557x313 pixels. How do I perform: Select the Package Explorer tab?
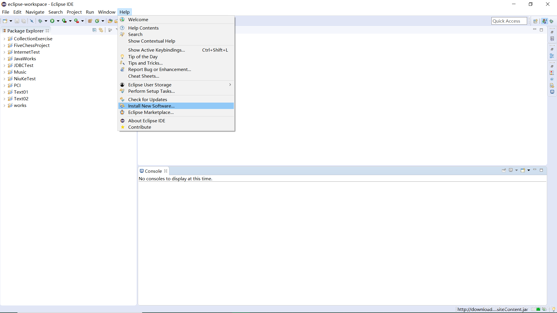pyautogui.click(x=25, y=31)
